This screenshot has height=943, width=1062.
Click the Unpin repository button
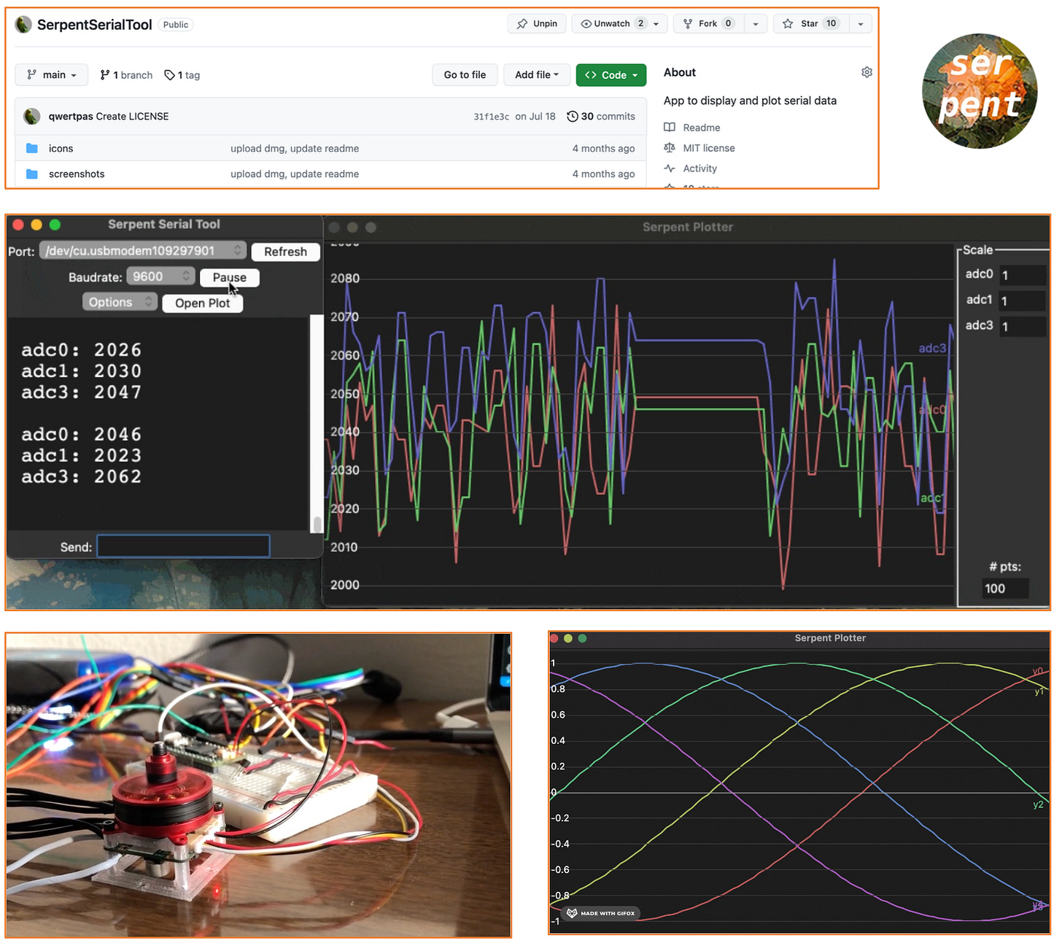[x=537, y=23]
